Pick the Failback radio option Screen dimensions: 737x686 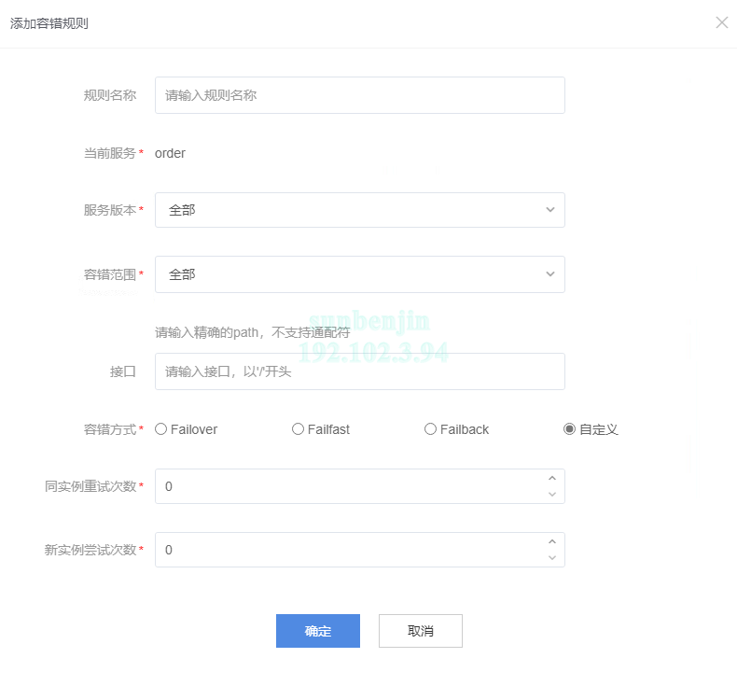coord(430,429)
